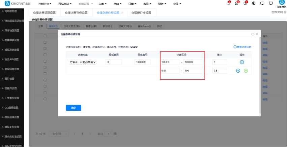Close the 仓储杂费价格设置 tab with its X

pos(122,13)
